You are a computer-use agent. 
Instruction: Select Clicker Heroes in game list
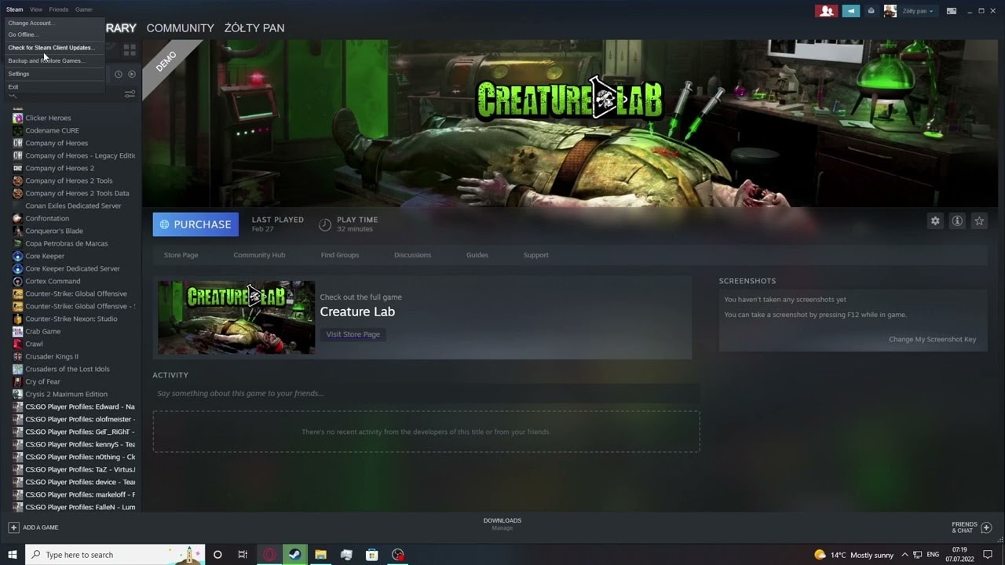pos(48,118)
